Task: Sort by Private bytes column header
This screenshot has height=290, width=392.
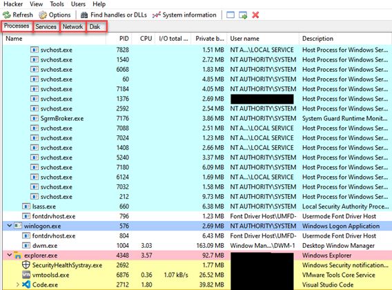Action: [210, 39]
